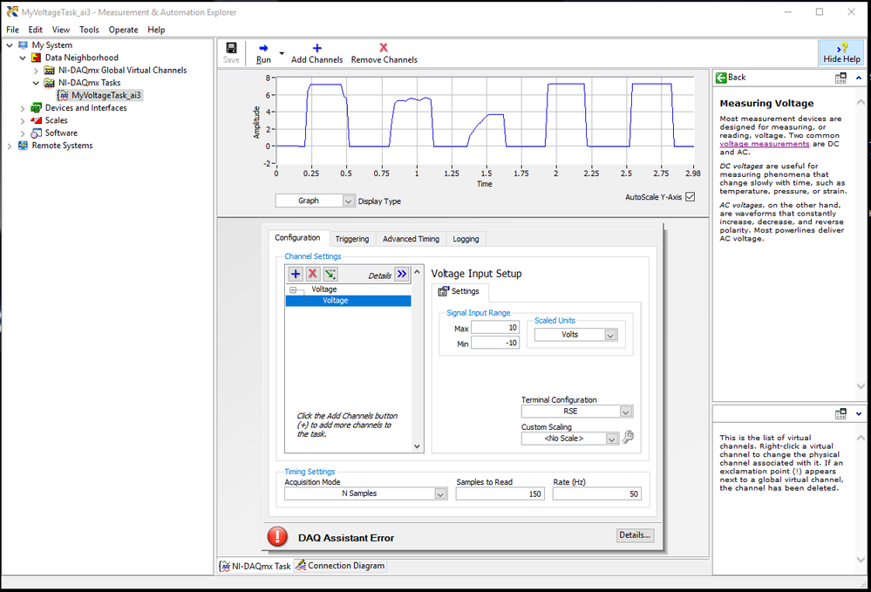Select the NI-DAQmx Task bottom tab
The height and width of the screenshot is (592, 871).
(255, 566)
